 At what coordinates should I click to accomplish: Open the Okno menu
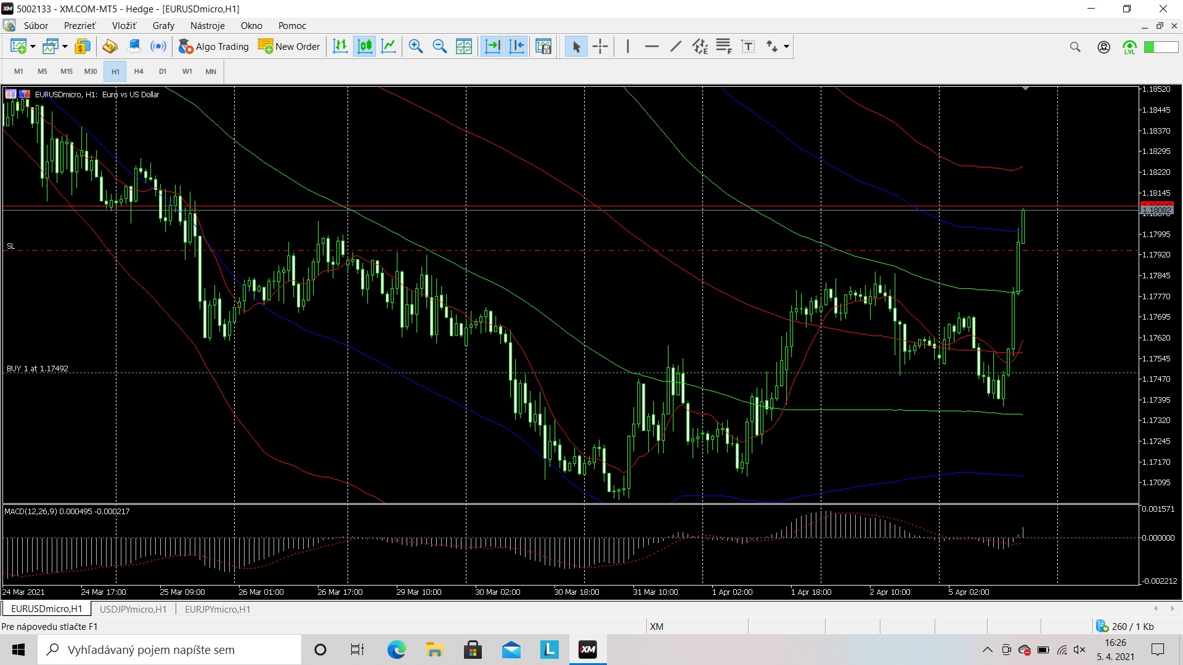pyautogui.click(x=251, y=25)
